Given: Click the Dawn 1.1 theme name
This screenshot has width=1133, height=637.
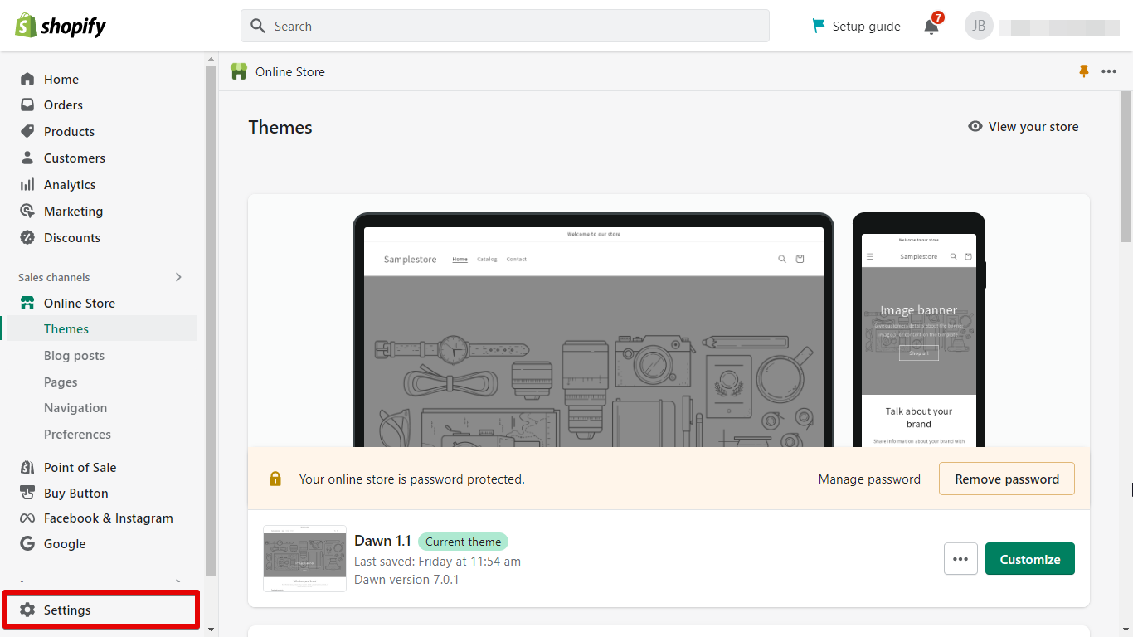Looking at the screenshot, I should tap(382, 541).
